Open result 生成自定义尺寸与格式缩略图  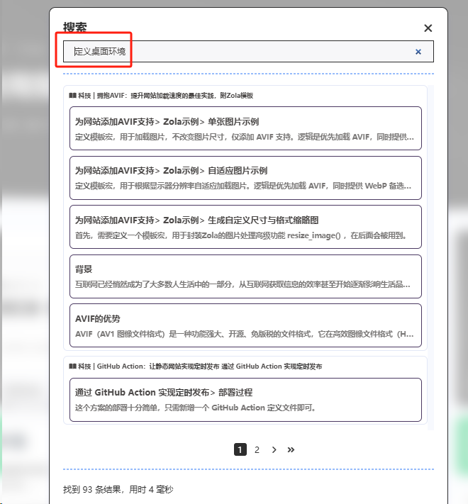(245, 227)
